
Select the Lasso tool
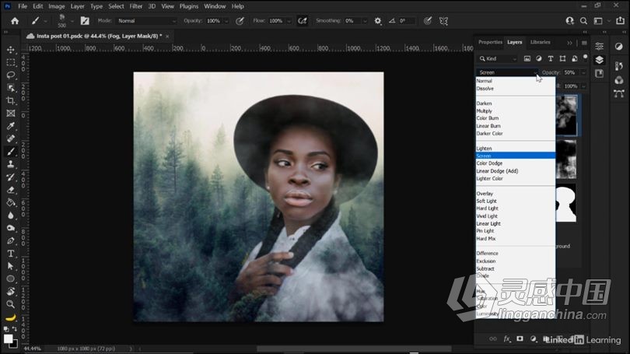coord(11,75)
